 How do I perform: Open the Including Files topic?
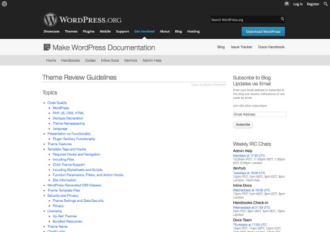tap(64, 160)
